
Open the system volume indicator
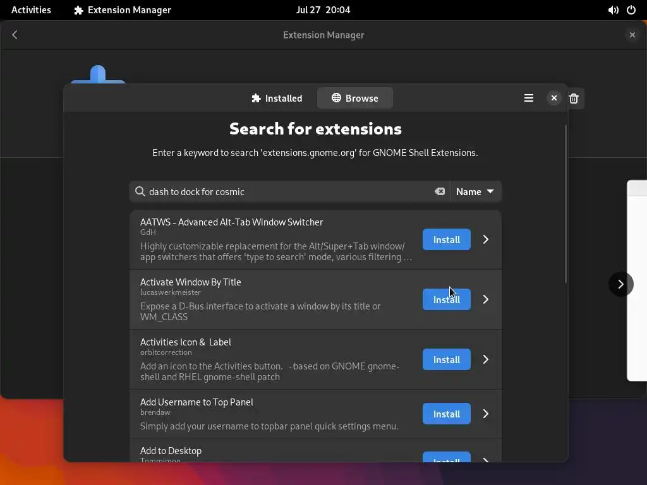tap(613, 10)
